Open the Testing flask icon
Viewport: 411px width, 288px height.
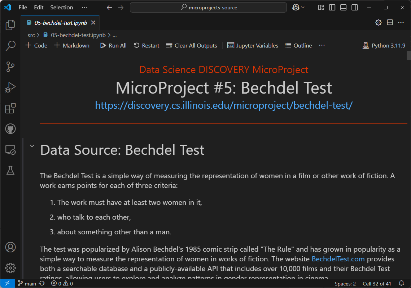click(x=10, y=171)
